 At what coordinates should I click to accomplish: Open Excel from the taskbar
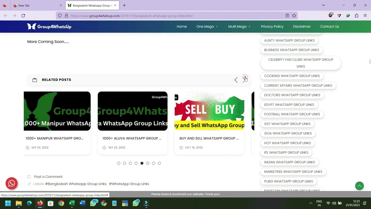click(72, 203)
